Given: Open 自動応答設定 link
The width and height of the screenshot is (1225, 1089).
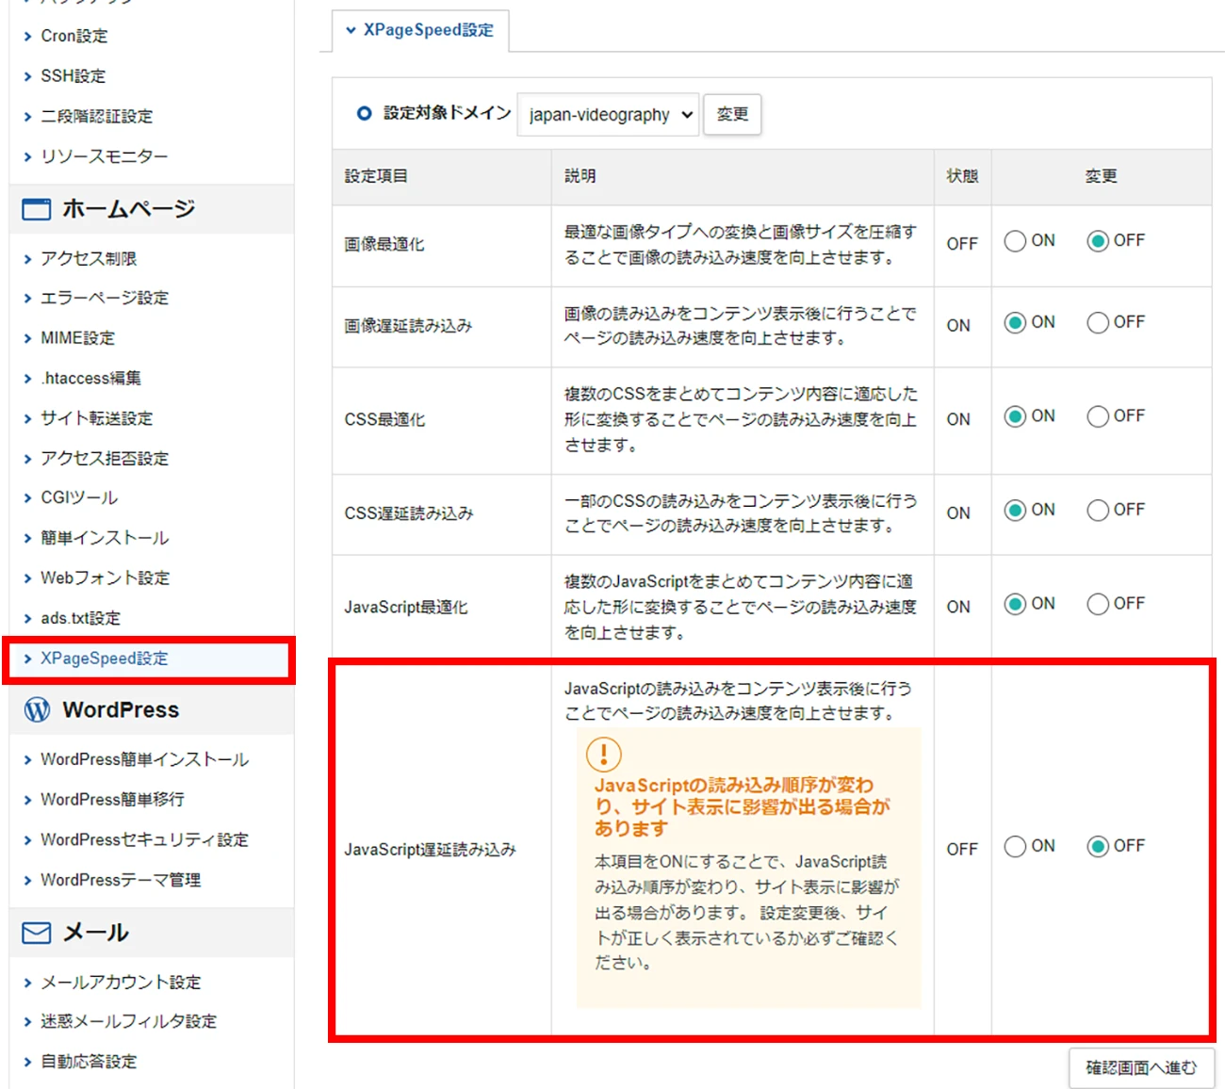Looking at the screenshot, I should (89, 1062).
